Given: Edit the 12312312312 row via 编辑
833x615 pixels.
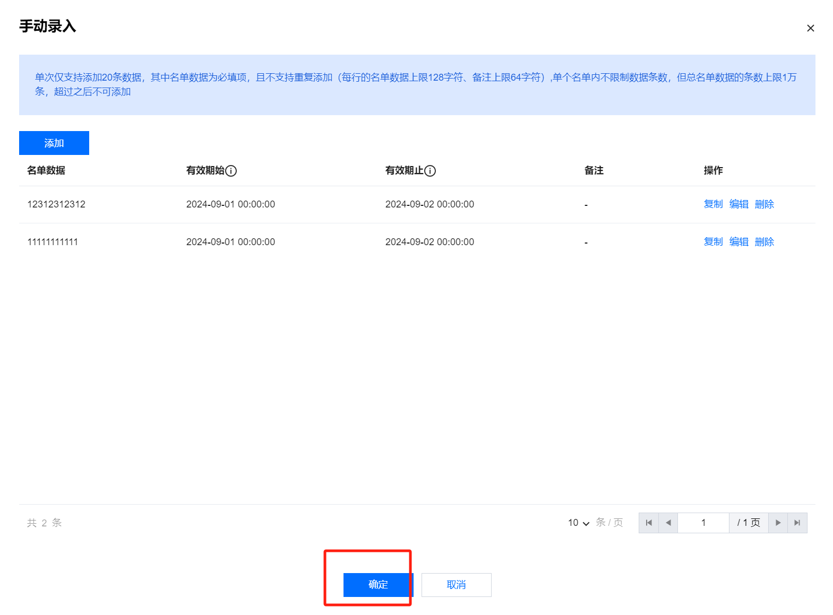Looking at the screenshot, I should coord(738,204).
